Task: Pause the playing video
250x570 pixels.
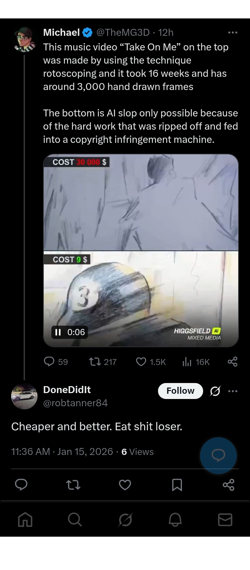Action: (58, 332)
